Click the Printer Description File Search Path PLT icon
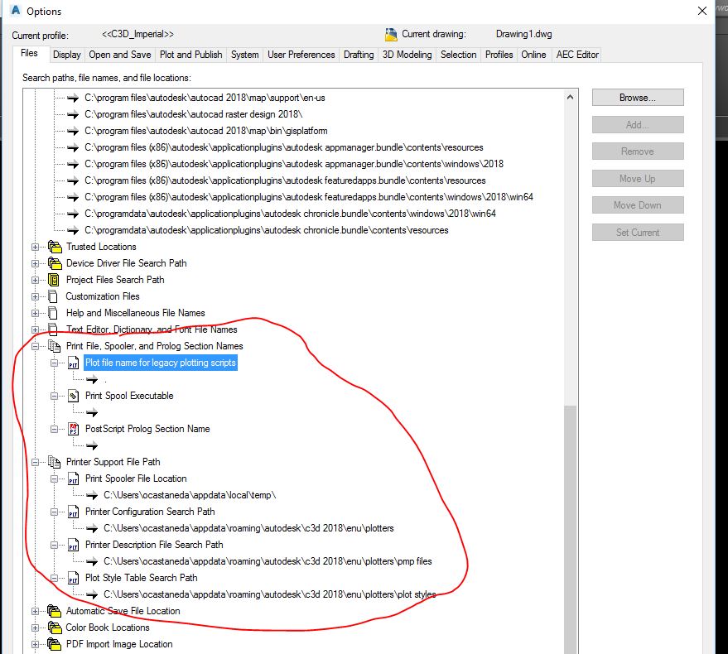The height and width of the screenshot is (654, 728). (x=74, y=545)
